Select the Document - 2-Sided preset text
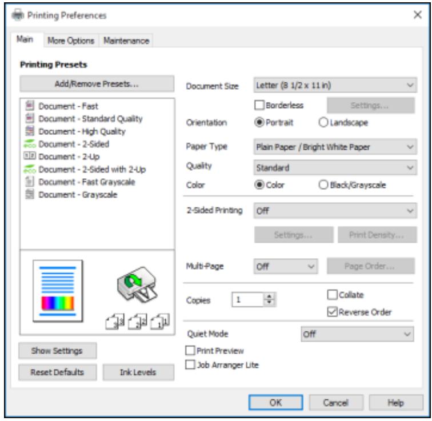432x421 pixels. coord(74,144)
